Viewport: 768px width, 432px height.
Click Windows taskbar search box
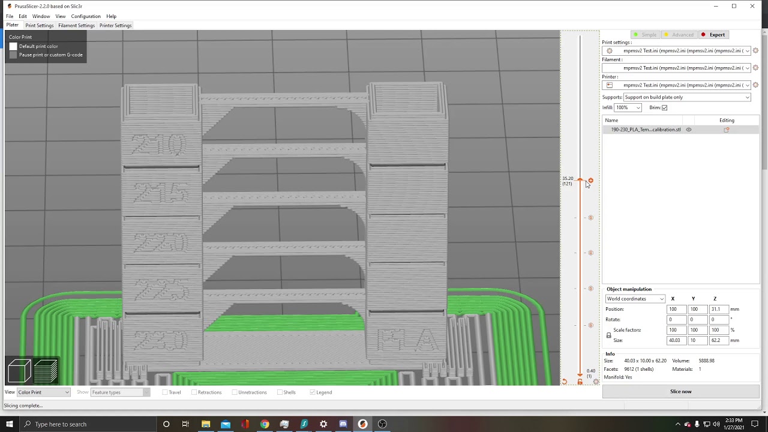(87, 424)
